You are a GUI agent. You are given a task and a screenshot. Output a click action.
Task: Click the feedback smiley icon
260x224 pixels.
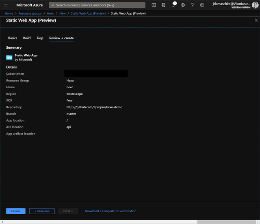(x=202, y=5)
